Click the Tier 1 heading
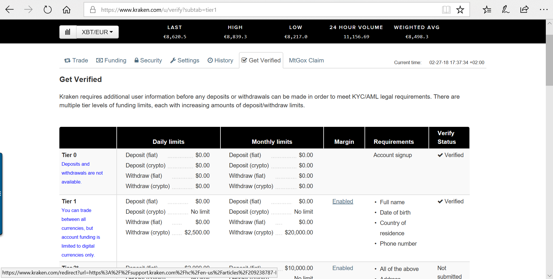This screenshot has width=553, height=279. [x=69, y=201]
